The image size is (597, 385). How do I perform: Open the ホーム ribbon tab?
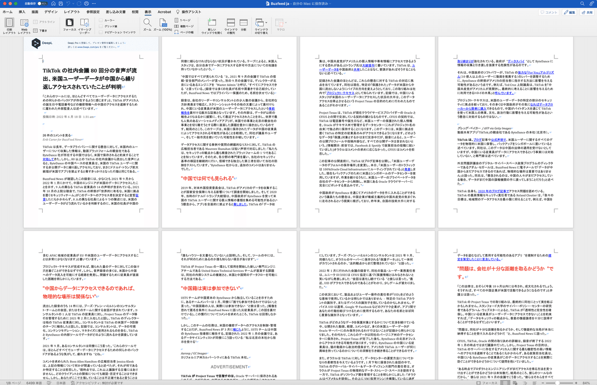[8, 11]
